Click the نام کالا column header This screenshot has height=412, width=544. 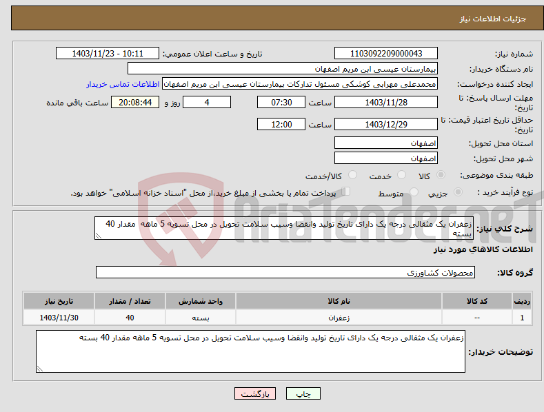pos(339,301)
